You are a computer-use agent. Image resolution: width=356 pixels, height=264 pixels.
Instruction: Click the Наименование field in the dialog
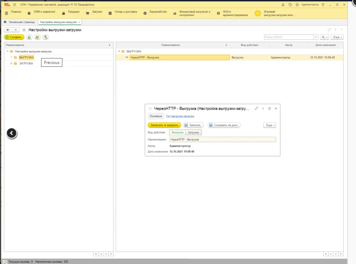(223, 139)
